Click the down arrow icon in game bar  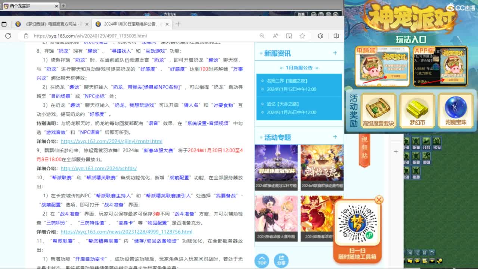click(x=432, y=261)
